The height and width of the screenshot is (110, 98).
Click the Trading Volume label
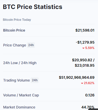pos(17,80)
